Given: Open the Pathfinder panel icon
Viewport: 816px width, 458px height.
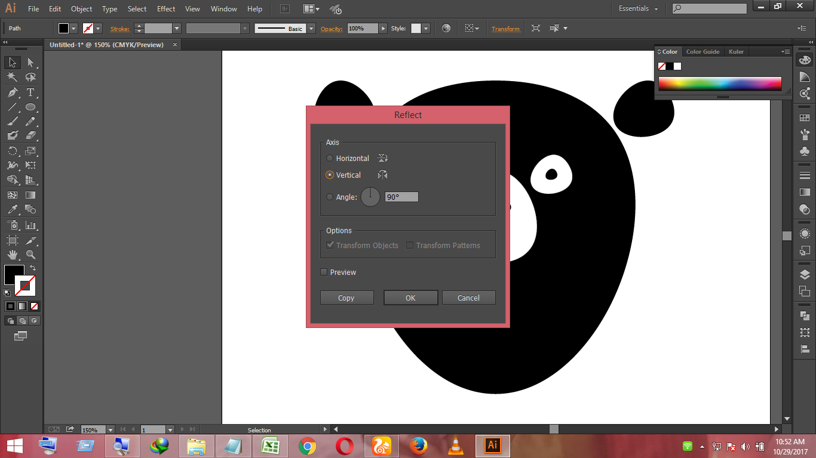Looking at the screenshot, I should point(805,315).
